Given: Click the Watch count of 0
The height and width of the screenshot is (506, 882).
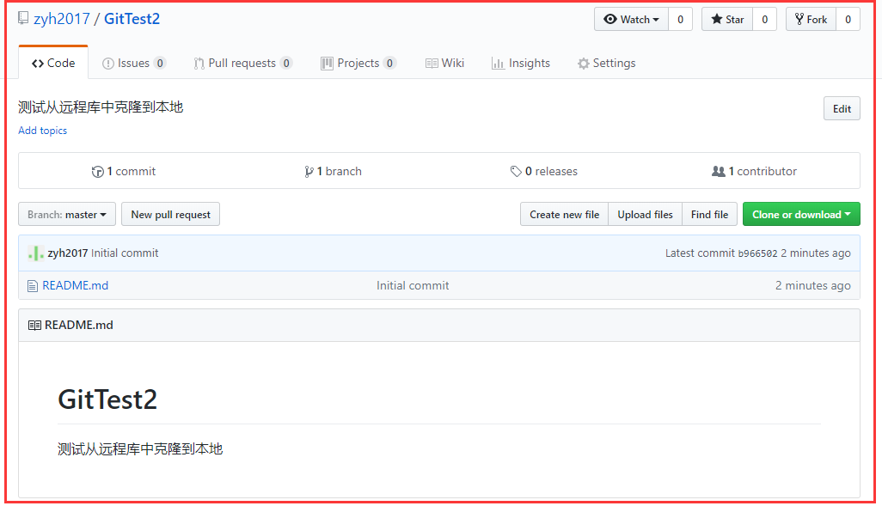Looking at the screenshot, I should [680, 19].
